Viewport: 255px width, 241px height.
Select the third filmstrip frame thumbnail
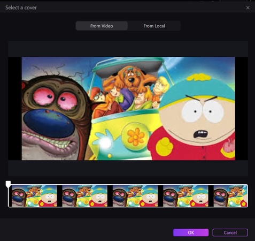(x=135, y=196)
